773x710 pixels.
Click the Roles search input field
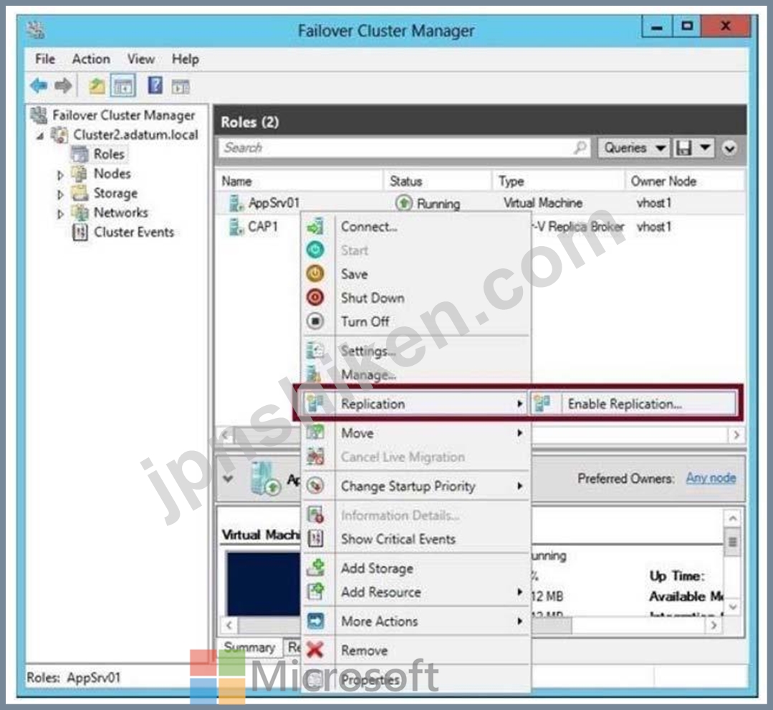404,147
